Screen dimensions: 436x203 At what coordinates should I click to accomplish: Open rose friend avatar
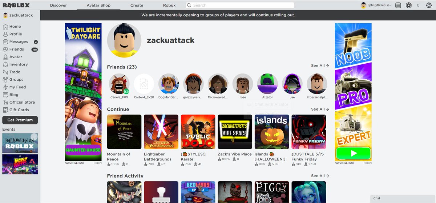(243, 84)
